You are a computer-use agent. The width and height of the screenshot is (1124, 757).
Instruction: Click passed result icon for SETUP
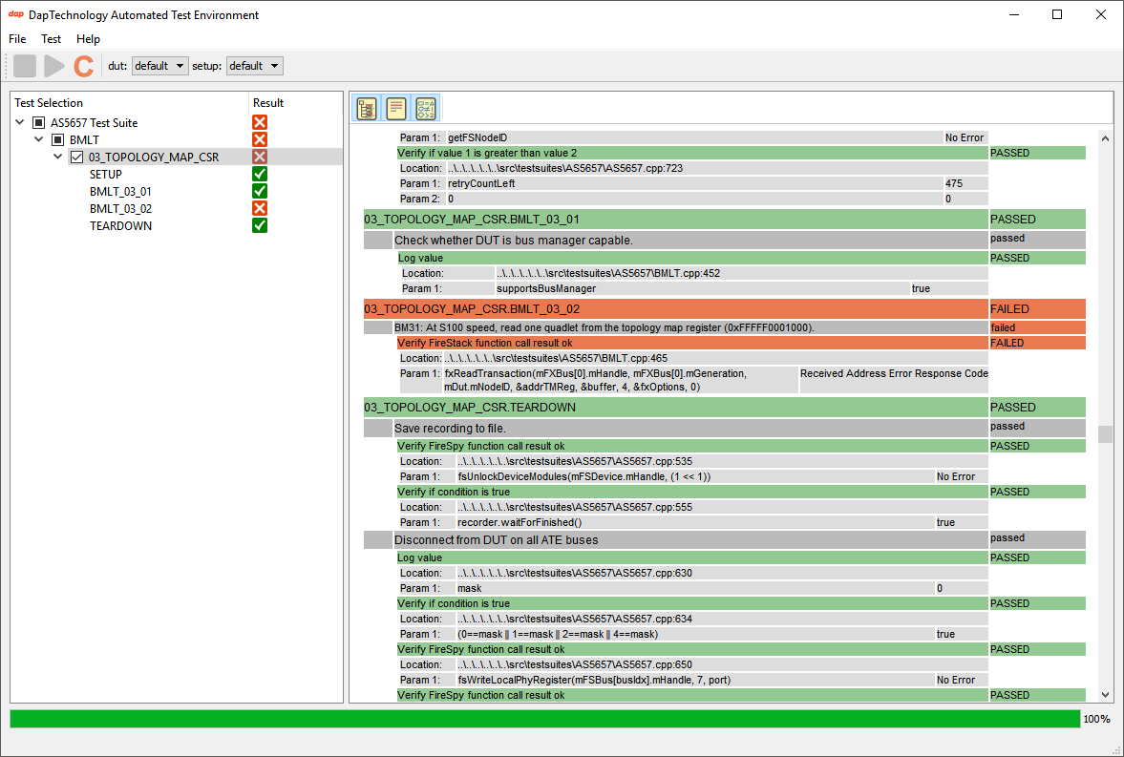coord(260,174)
